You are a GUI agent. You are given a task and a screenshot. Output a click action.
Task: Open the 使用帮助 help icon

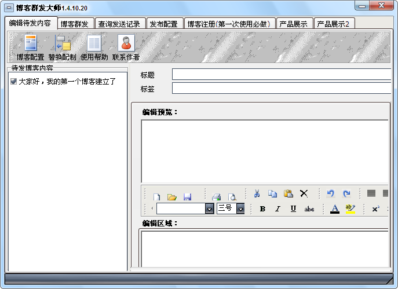click(x=94, y=44)
